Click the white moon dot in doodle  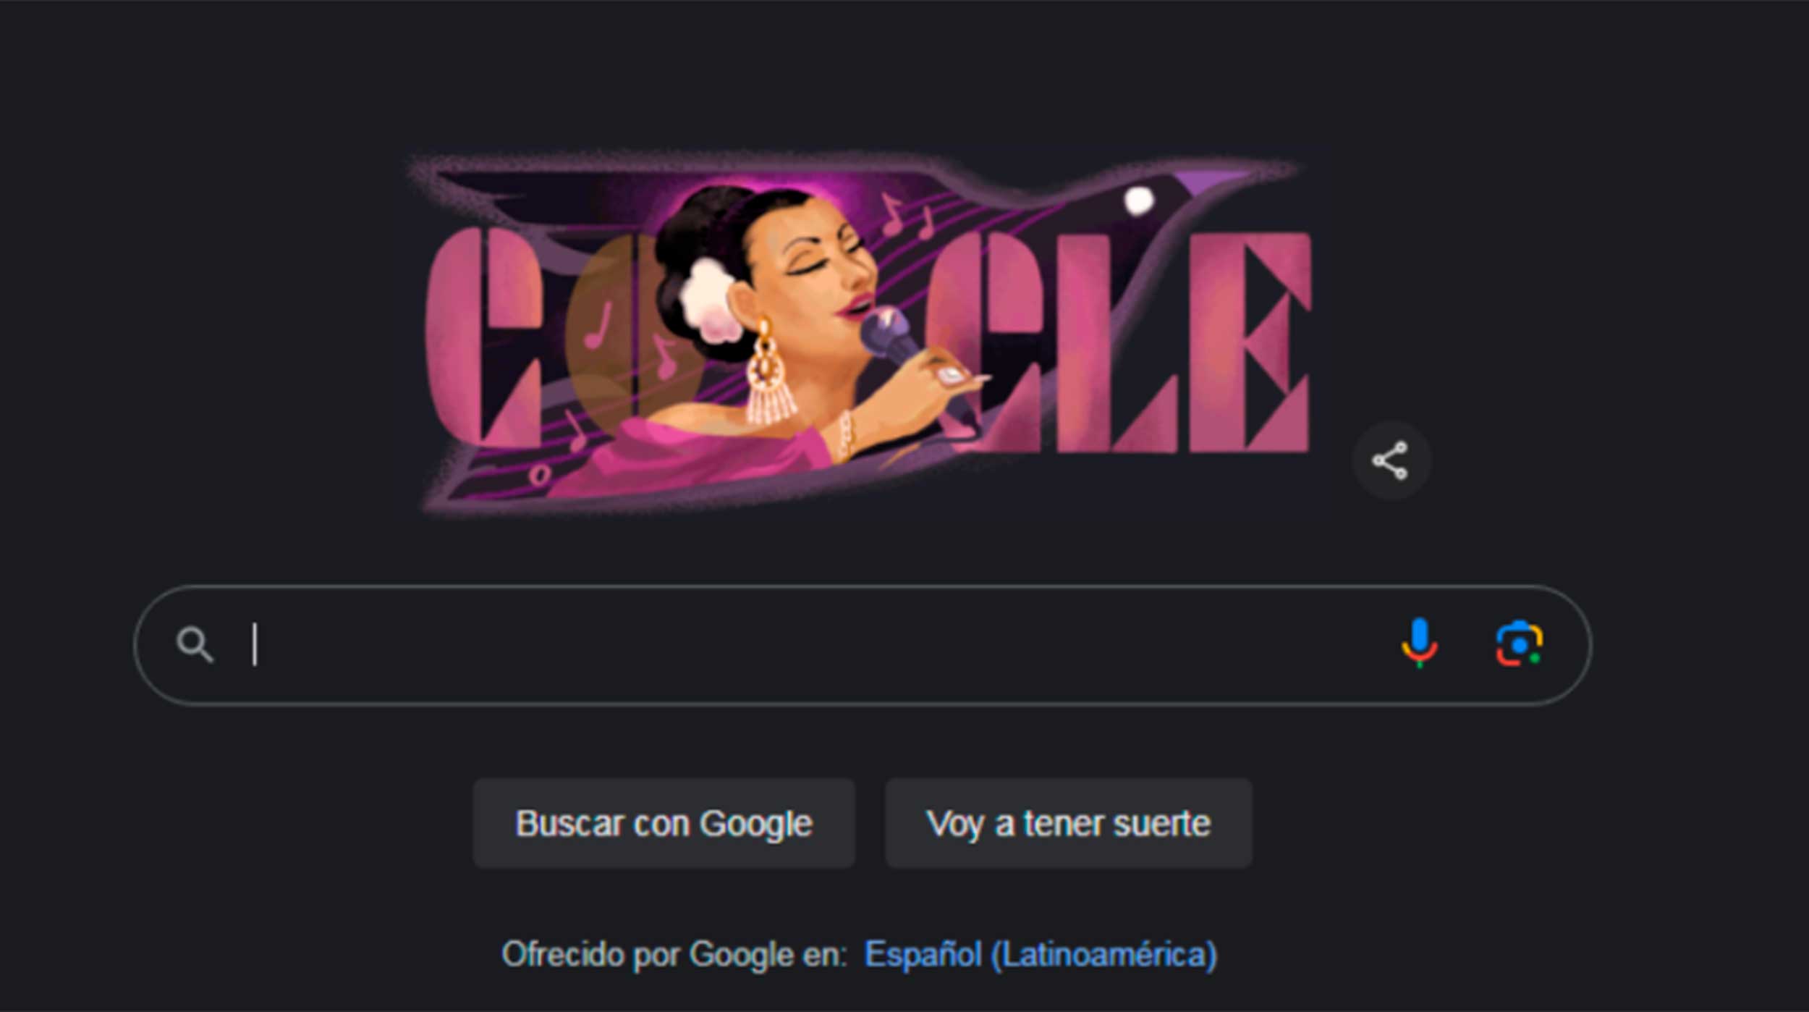coord(1138,201)
